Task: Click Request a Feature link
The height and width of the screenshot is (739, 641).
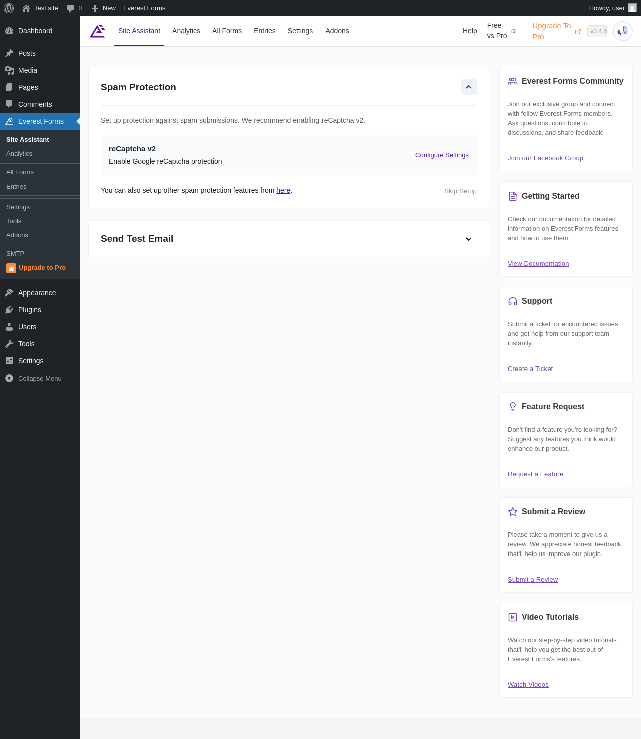Action: [535, 474]
